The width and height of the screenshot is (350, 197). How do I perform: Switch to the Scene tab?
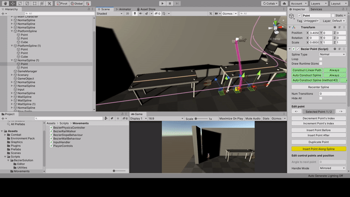point(104,9)
